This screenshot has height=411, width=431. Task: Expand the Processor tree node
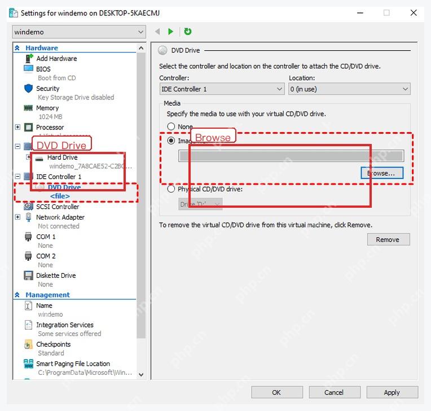tap(17, 127)
